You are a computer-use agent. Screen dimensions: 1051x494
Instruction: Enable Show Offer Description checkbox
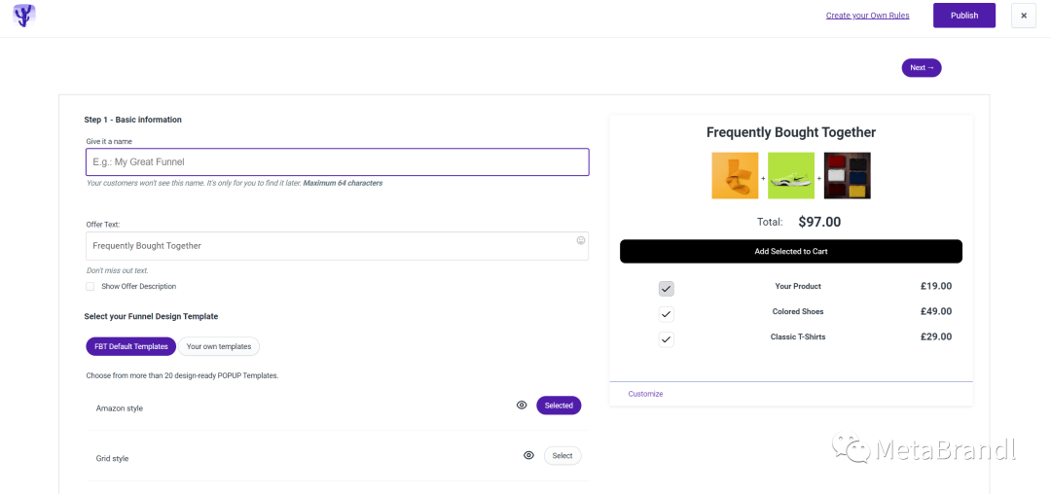90,287
